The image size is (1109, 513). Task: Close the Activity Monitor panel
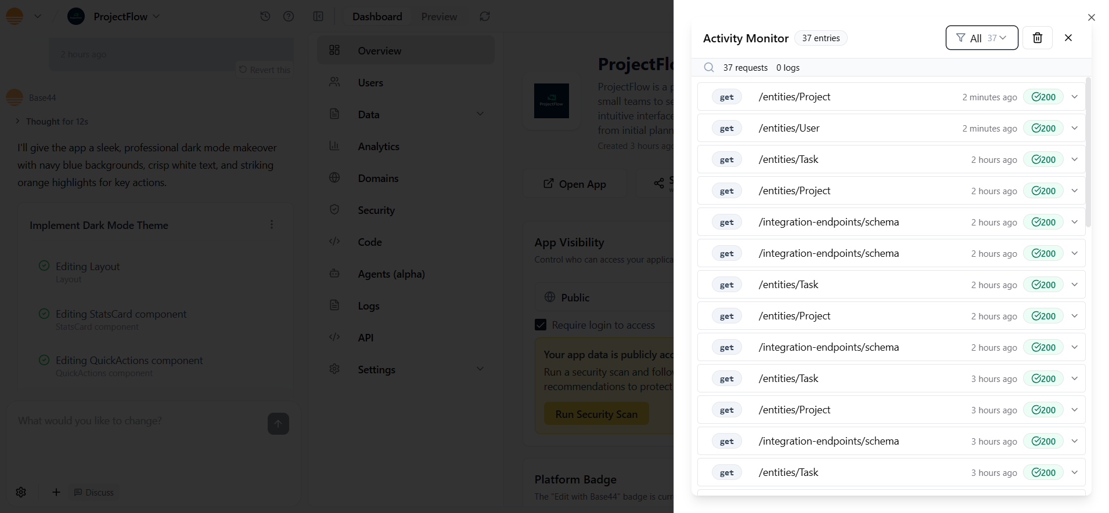1068,38
